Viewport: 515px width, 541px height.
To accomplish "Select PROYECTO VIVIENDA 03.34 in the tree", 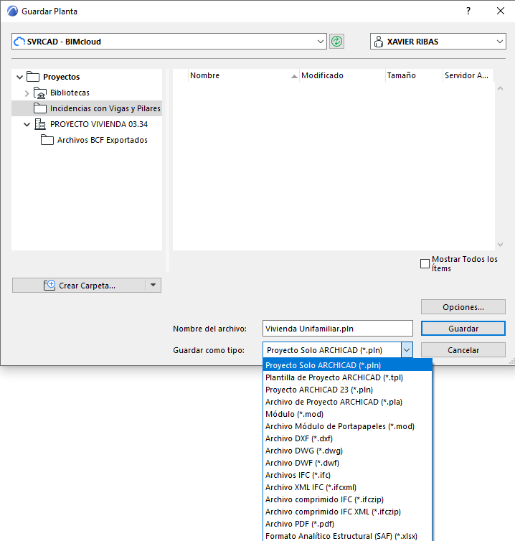I will click(x=99, y=124).
